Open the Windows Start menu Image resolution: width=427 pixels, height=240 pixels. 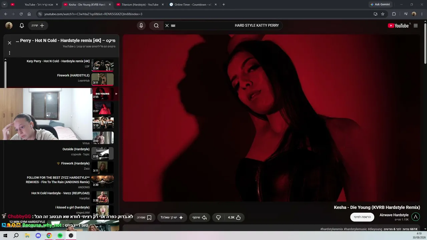(5, 236)
